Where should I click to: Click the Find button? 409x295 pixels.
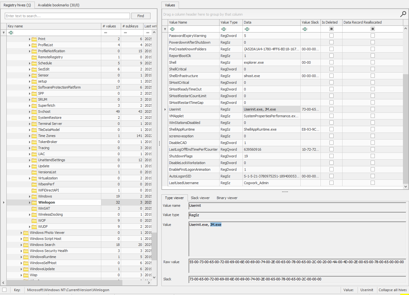coord(141,16)
